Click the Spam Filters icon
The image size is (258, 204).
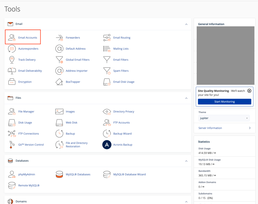tap(107, 71)
